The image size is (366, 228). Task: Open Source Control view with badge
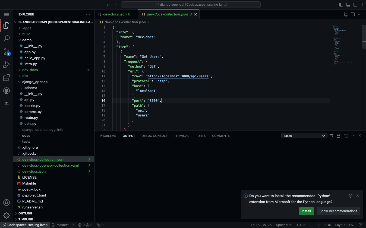point(7,52)
